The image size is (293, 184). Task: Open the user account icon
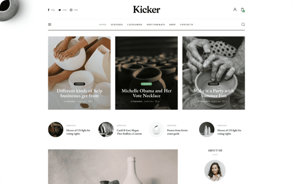pos(235,10)
